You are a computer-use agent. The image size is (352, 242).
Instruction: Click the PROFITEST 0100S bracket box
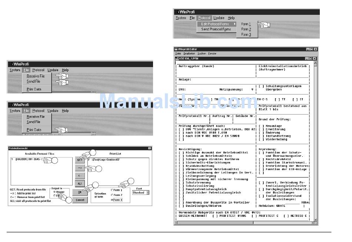(x=215, y=216)
